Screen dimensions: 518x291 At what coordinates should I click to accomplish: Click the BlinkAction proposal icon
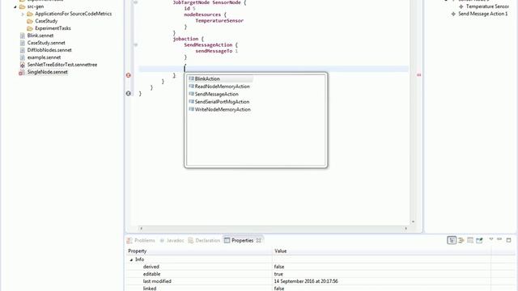pyautogui.click(x=191, y=78)
